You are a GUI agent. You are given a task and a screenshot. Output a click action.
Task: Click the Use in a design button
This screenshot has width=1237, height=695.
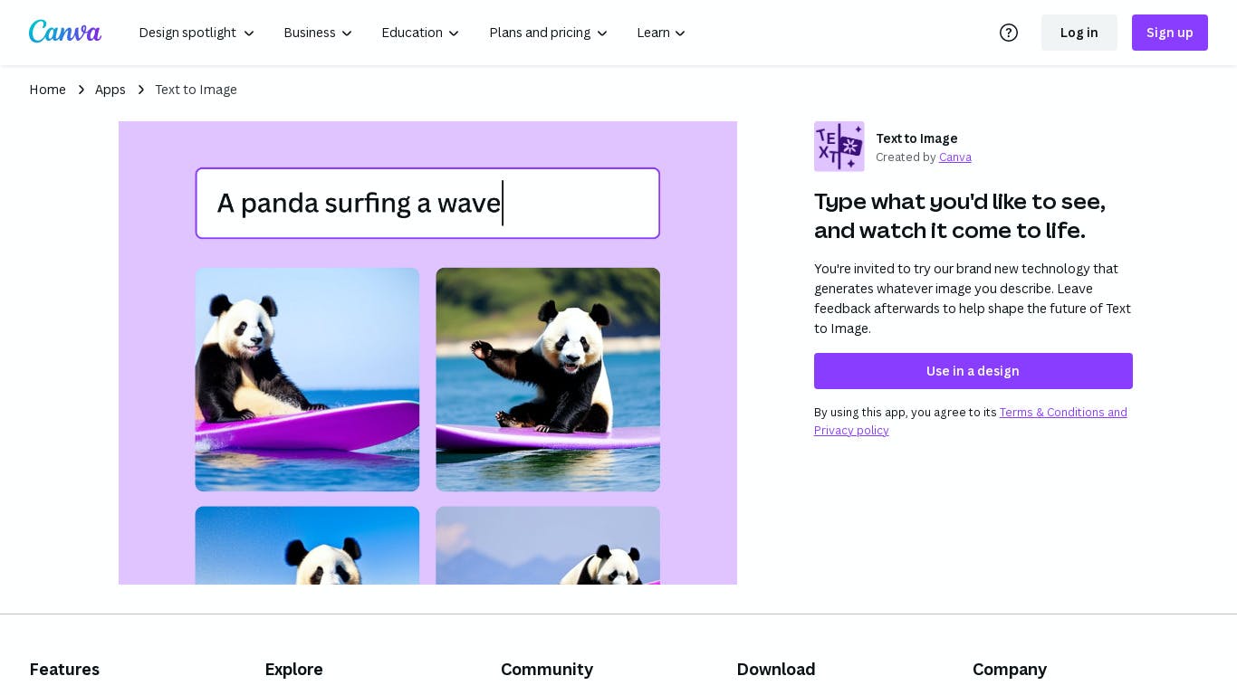pyautogui.click(x=973, y=371)
